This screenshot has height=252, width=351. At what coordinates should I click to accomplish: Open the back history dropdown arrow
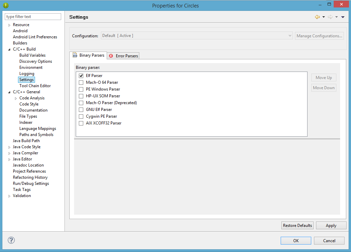[323, 17]
